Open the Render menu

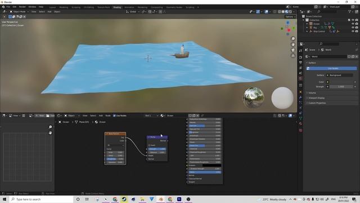click(22, 7)
